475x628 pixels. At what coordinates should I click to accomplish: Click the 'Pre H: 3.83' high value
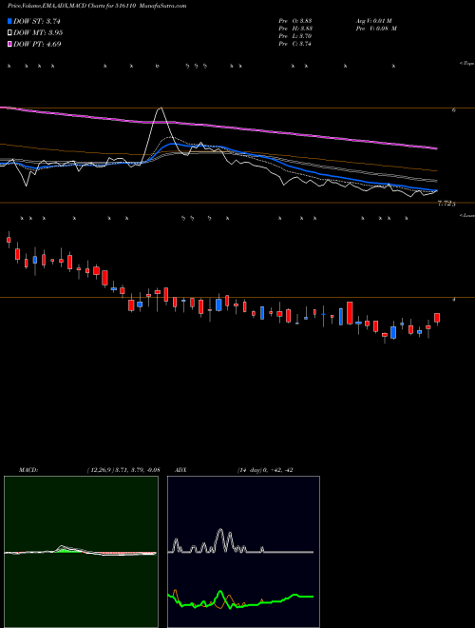click(295, 29)
